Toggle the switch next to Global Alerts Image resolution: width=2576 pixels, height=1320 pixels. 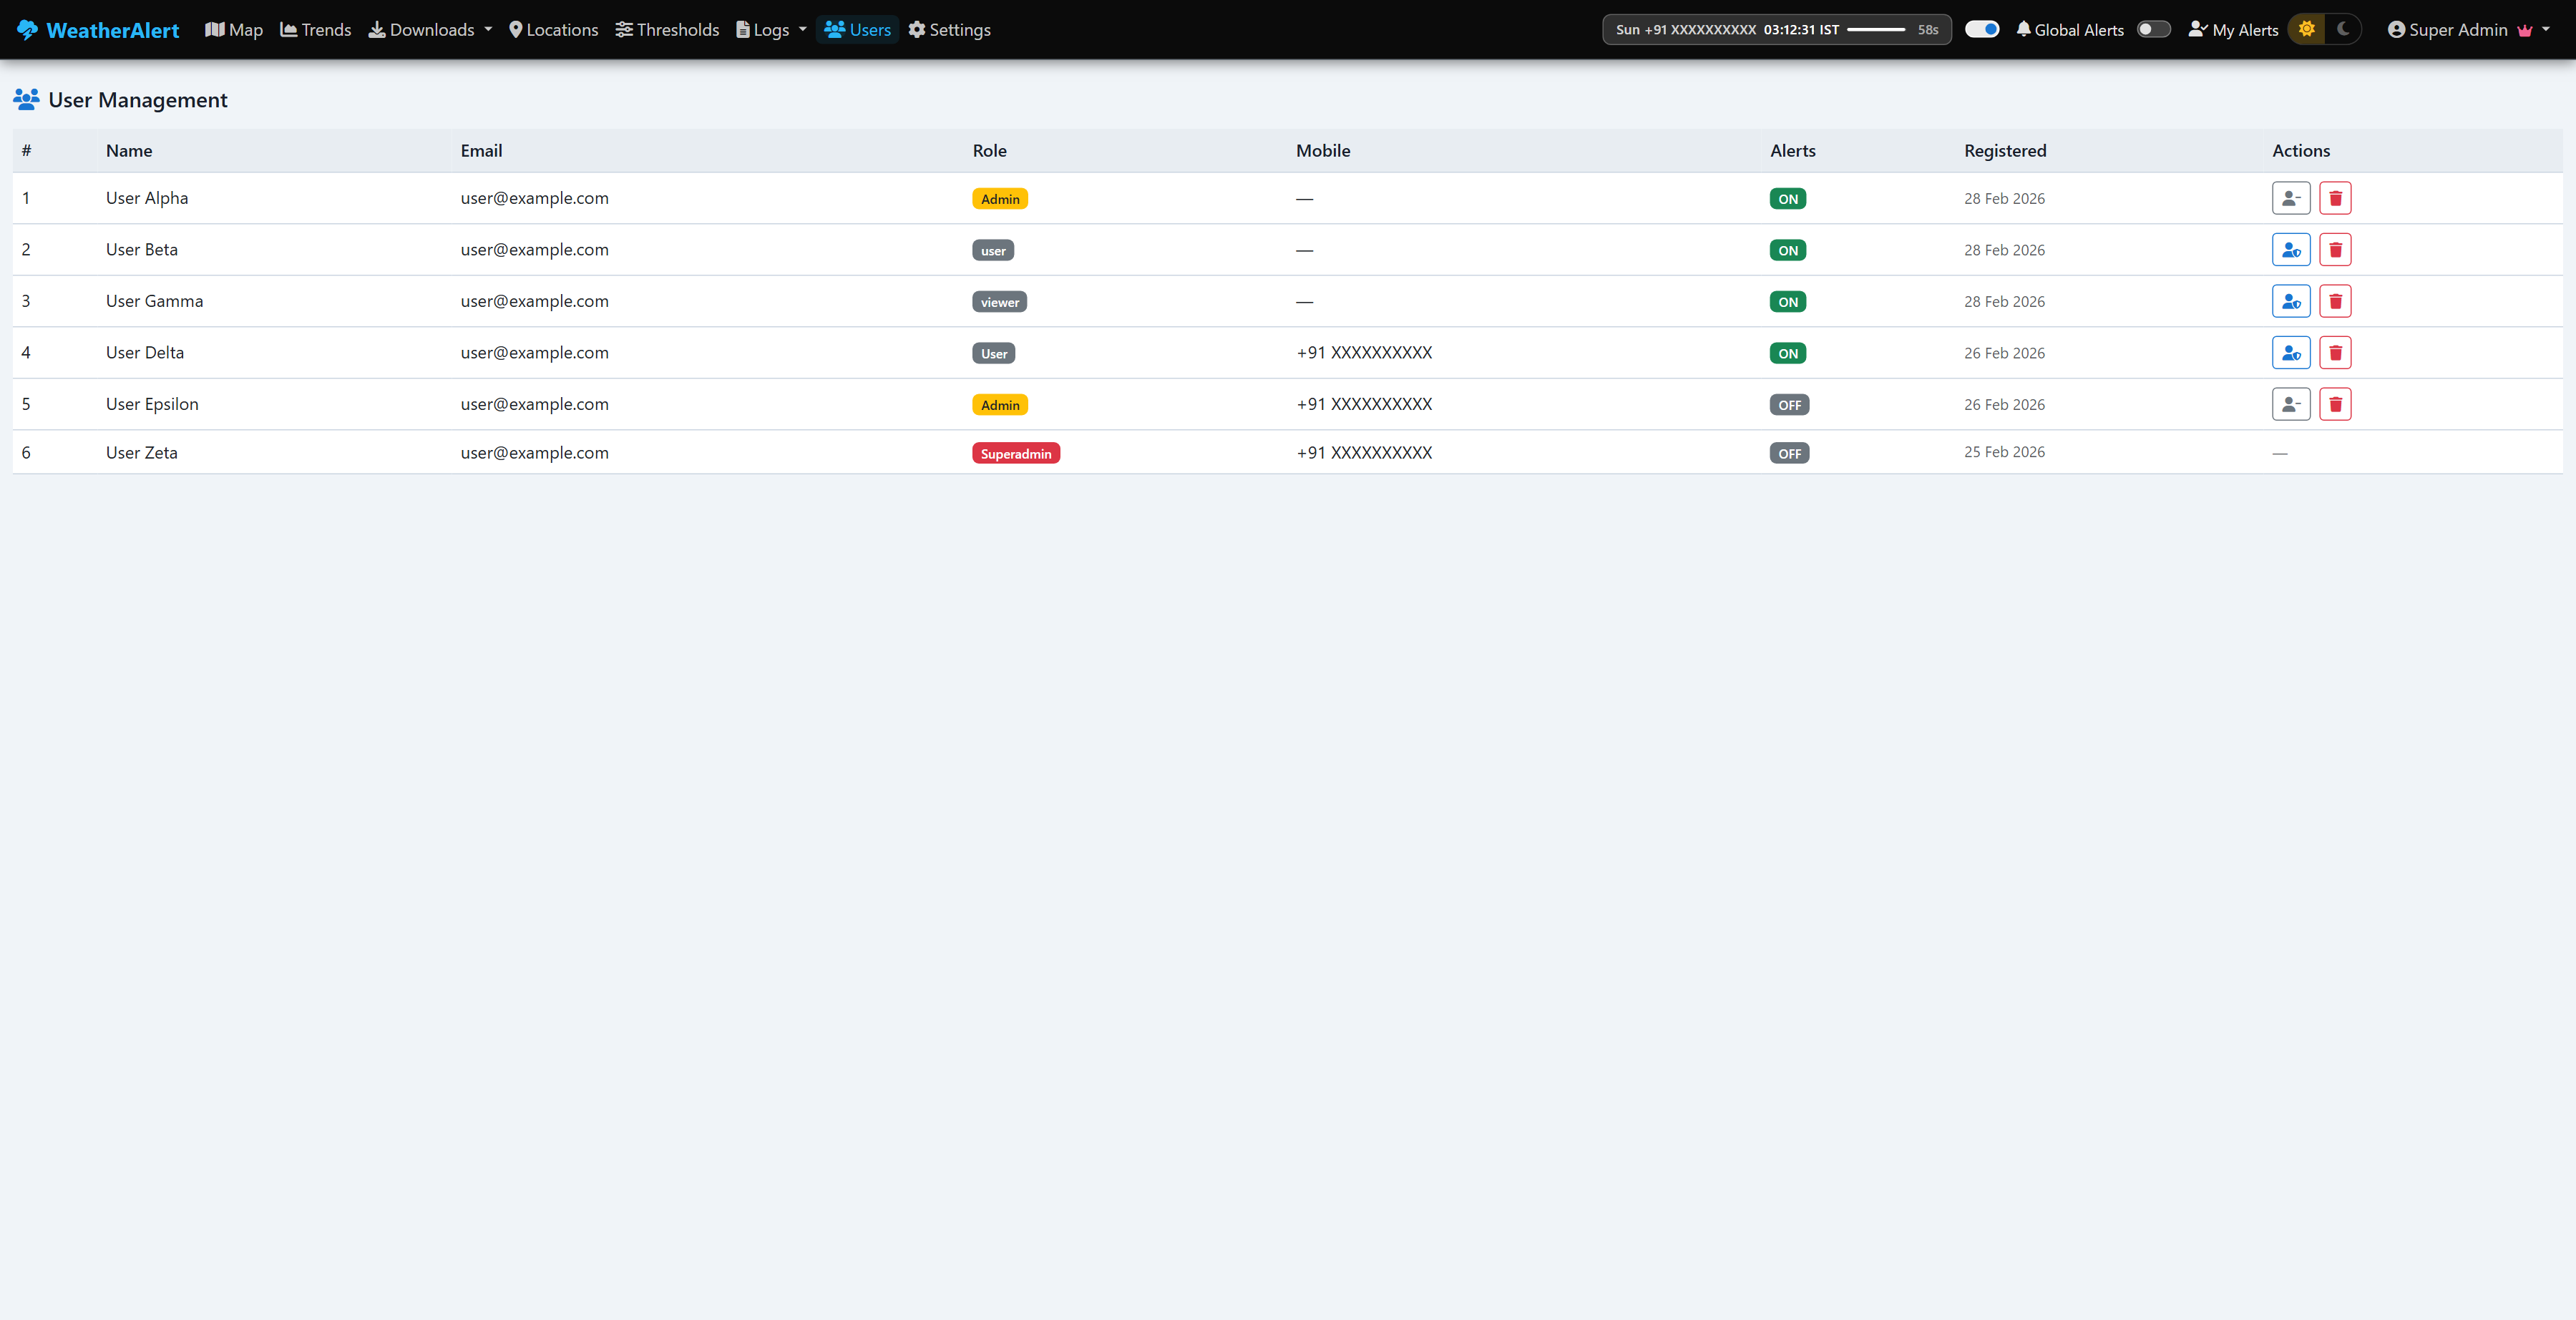pyautogui.click(x=2153, y=29)
